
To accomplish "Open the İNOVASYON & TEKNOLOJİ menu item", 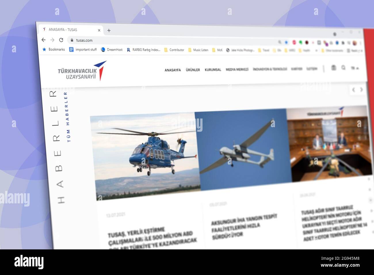I will (270, 69).
